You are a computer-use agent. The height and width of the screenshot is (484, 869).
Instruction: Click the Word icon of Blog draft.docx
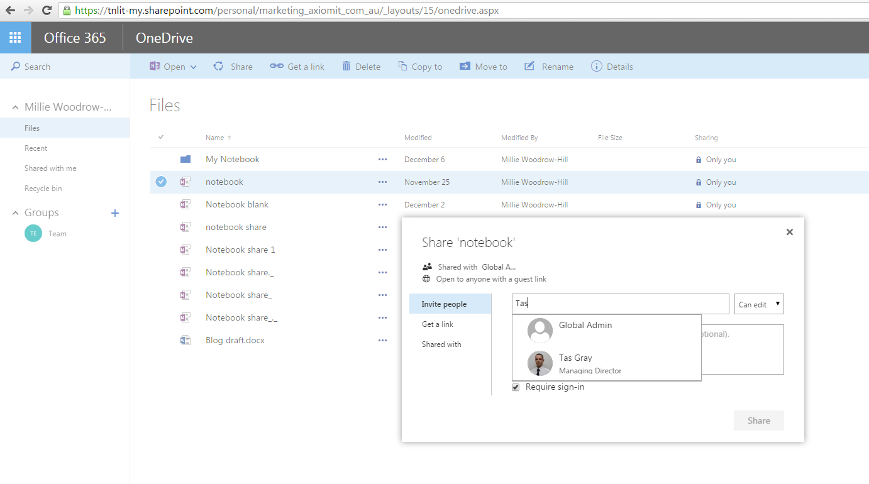pos(185,340)
